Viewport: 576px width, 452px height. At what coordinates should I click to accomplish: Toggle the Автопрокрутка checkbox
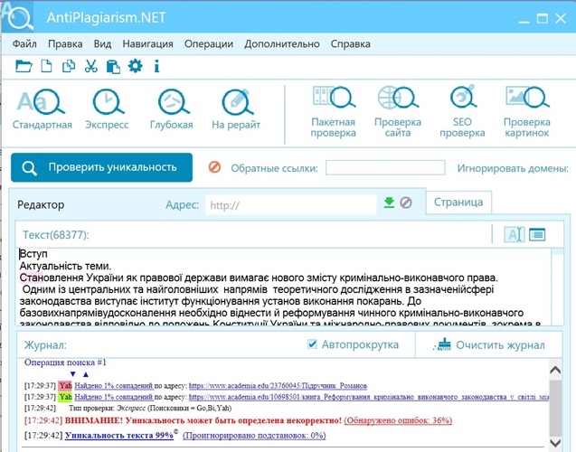tap(312, 344)
